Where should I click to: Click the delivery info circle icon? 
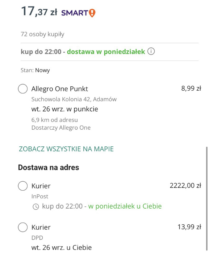151,51
